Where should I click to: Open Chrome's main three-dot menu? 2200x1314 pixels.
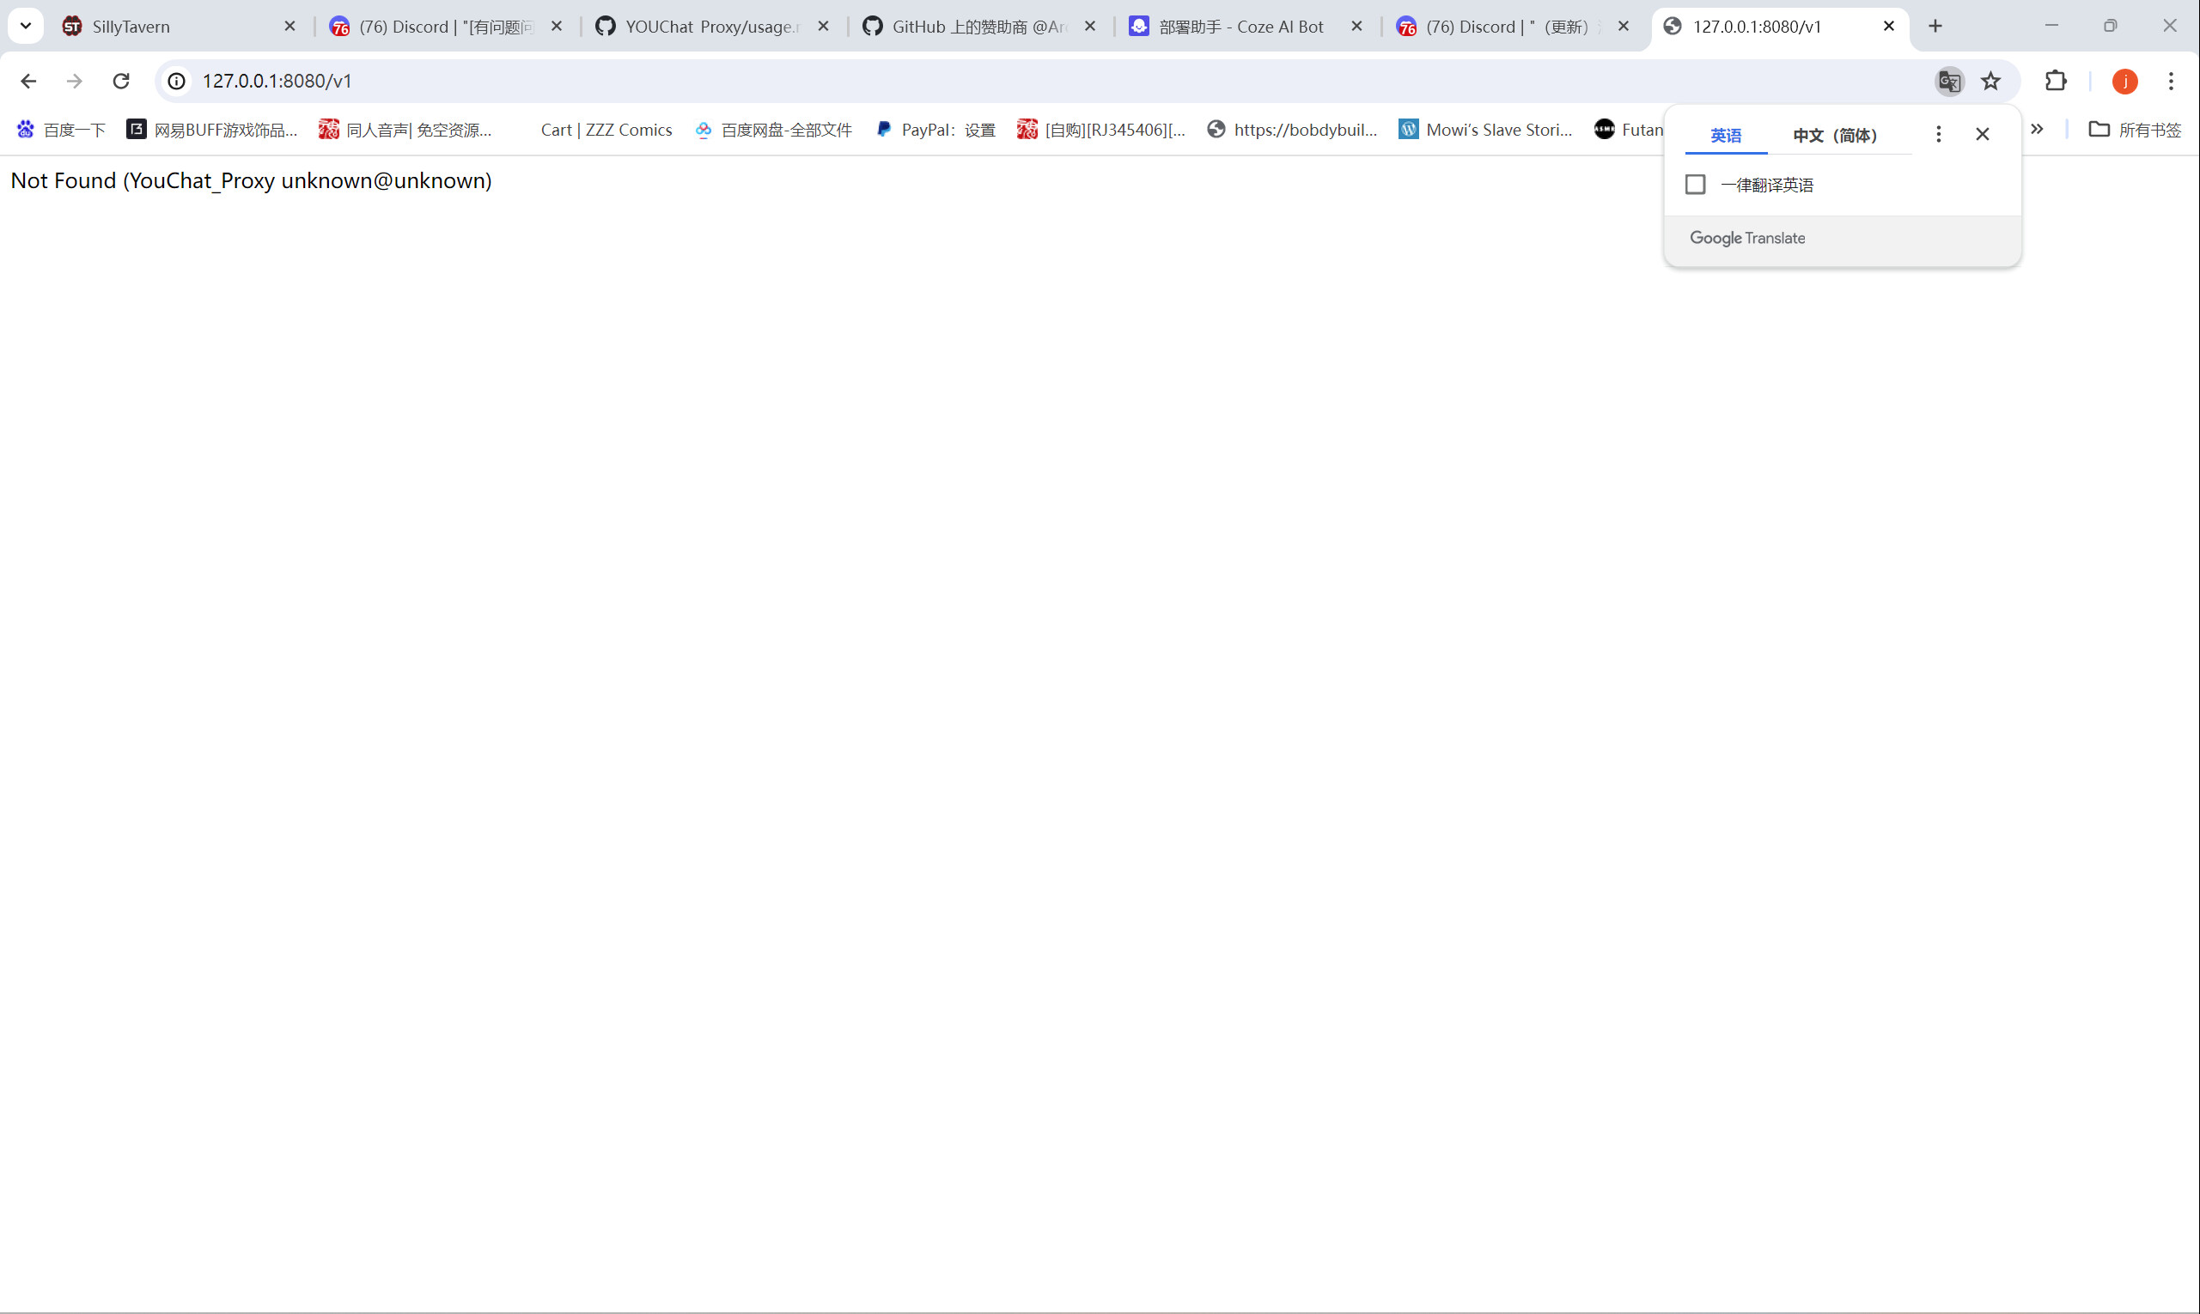[2171, 81]
